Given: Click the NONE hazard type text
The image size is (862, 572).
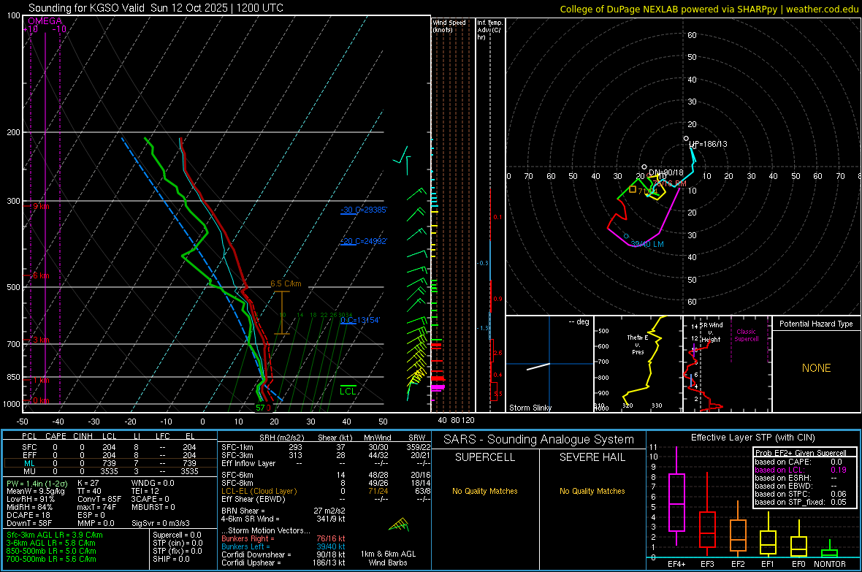Looking at the screenshot, I should click(x=816, y=368).
